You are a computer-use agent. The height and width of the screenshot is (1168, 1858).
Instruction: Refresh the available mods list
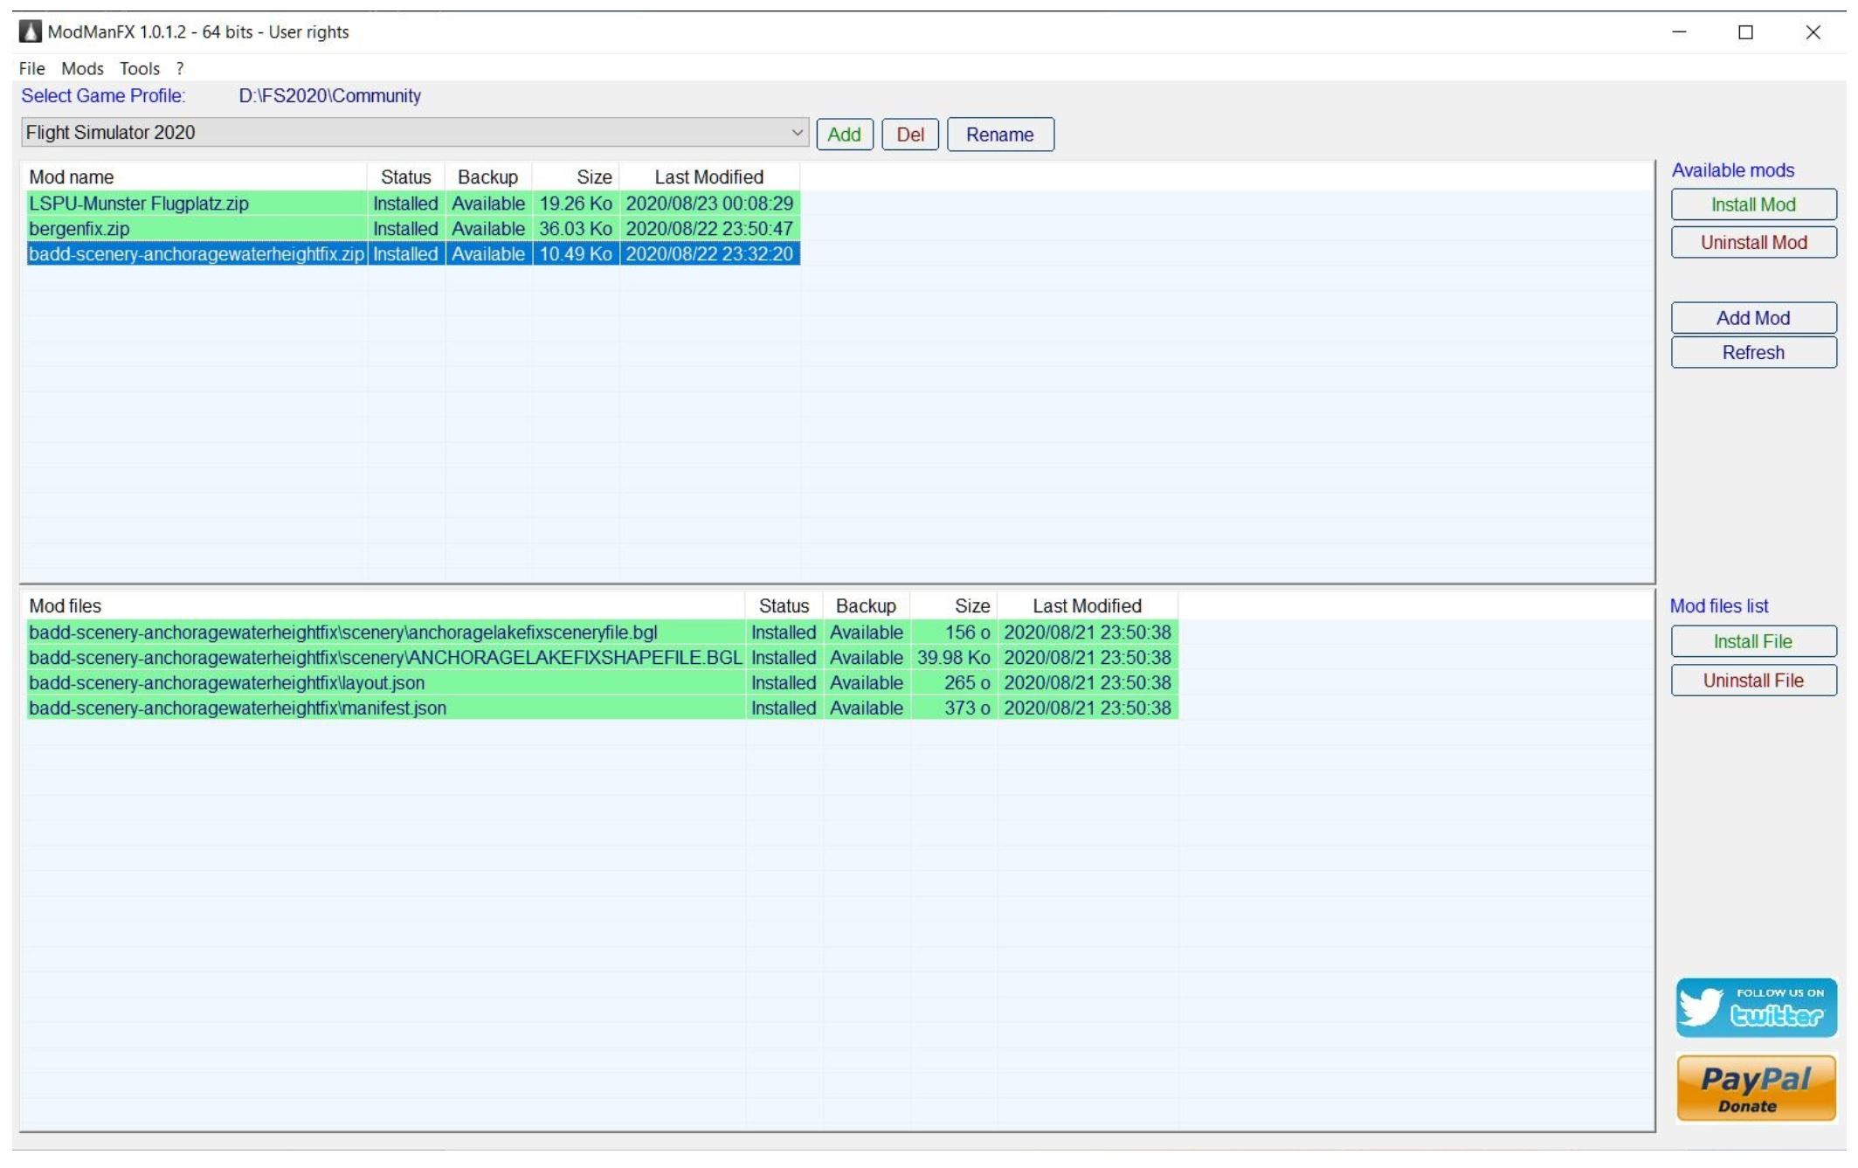1752,353
